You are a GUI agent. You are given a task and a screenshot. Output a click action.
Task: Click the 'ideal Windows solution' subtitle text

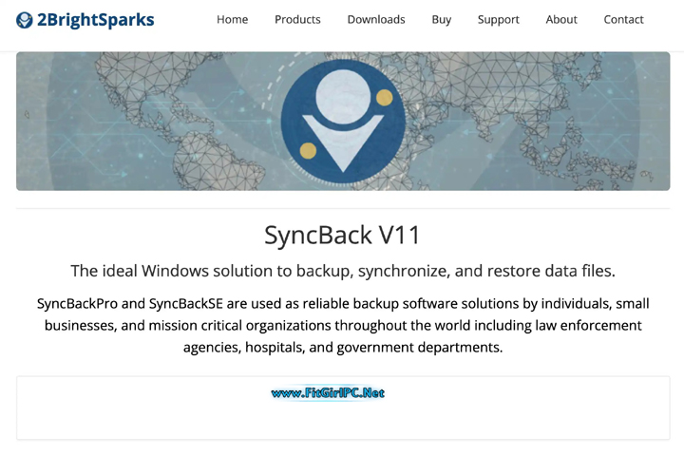[343, 271]
